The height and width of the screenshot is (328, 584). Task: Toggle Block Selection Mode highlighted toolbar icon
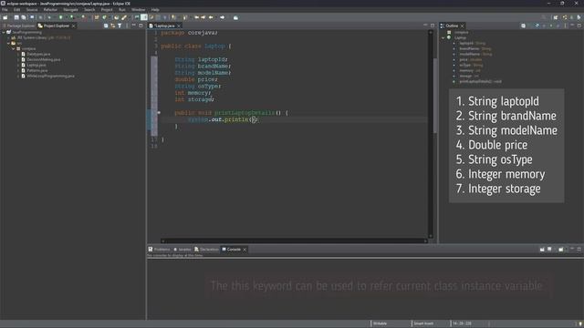144,17
